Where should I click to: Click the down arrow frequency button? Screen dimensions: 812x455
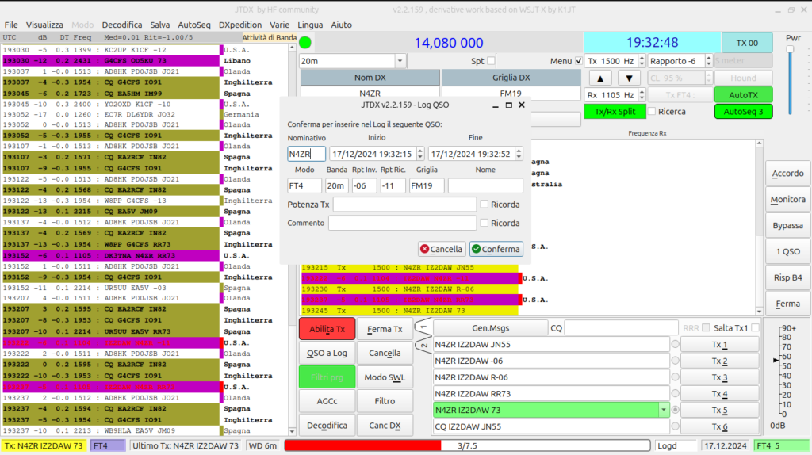pyautogui.click(x=629, y=78)
